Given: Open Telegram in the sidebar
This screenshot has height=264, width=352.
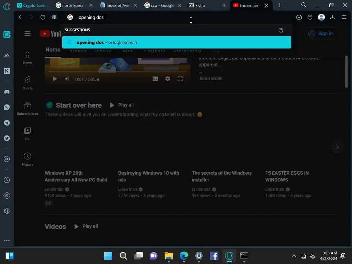Looking at the screenshot, I should [x=7, y=123].
